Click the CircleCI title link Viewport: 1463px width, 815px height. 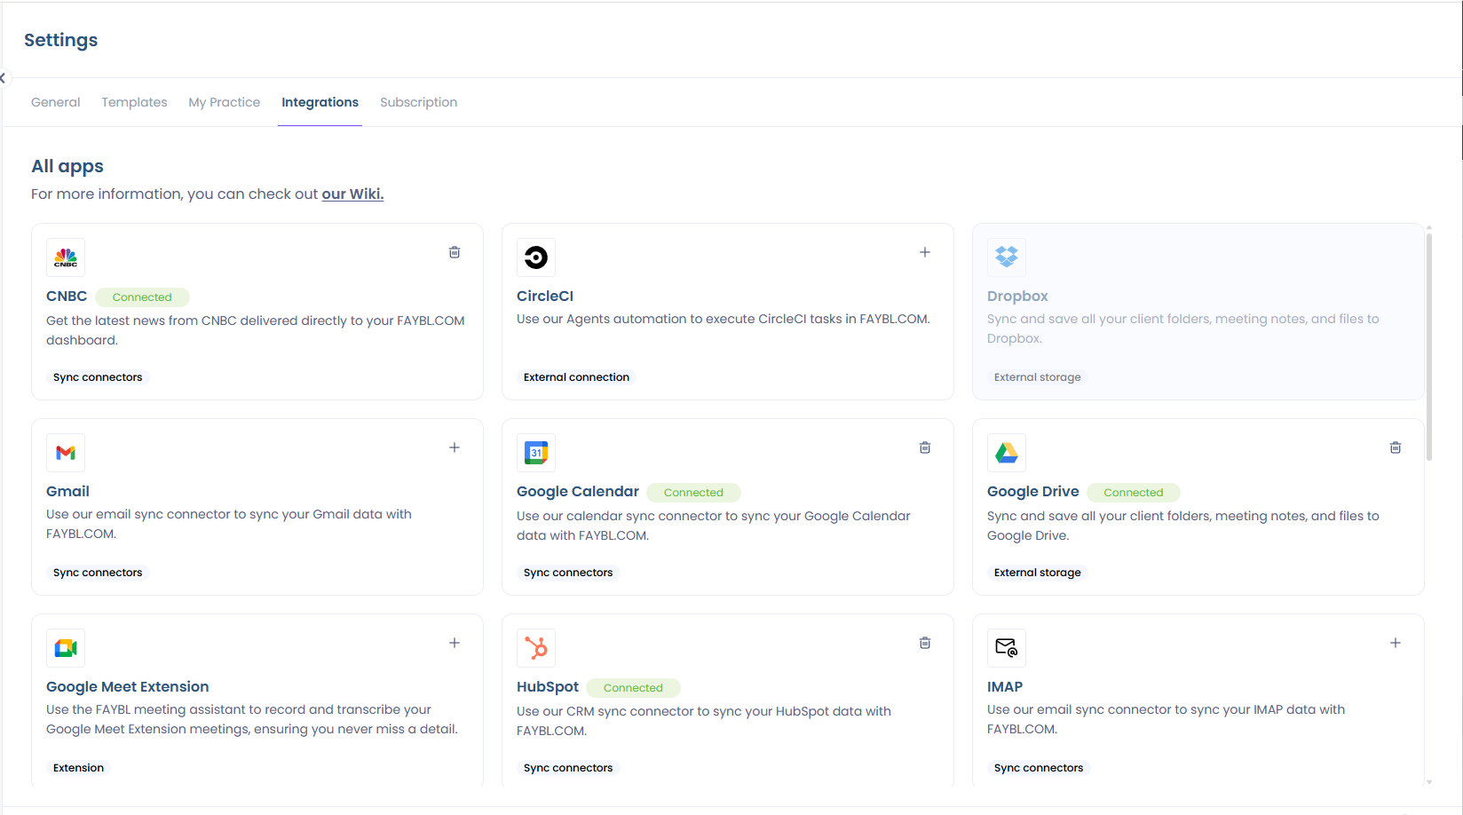click(545, 296)
